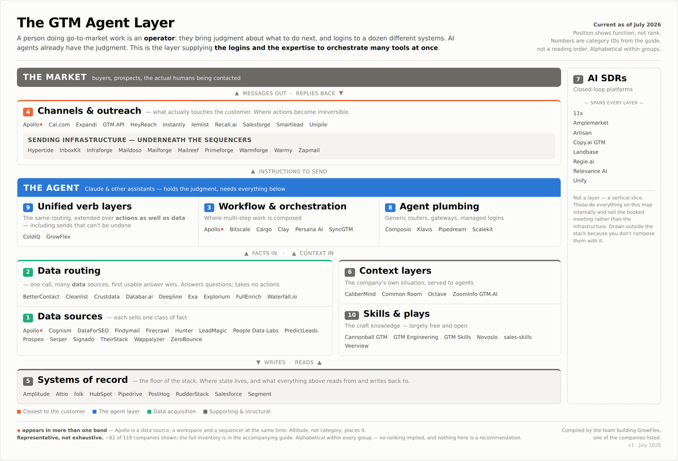Click 'Cannonball GTM' under Skills & plays

[x=366, y=337]
